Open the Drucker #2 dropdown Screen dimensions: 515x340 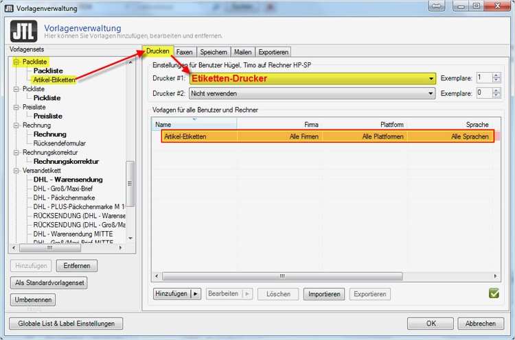[x=431, y=94]
